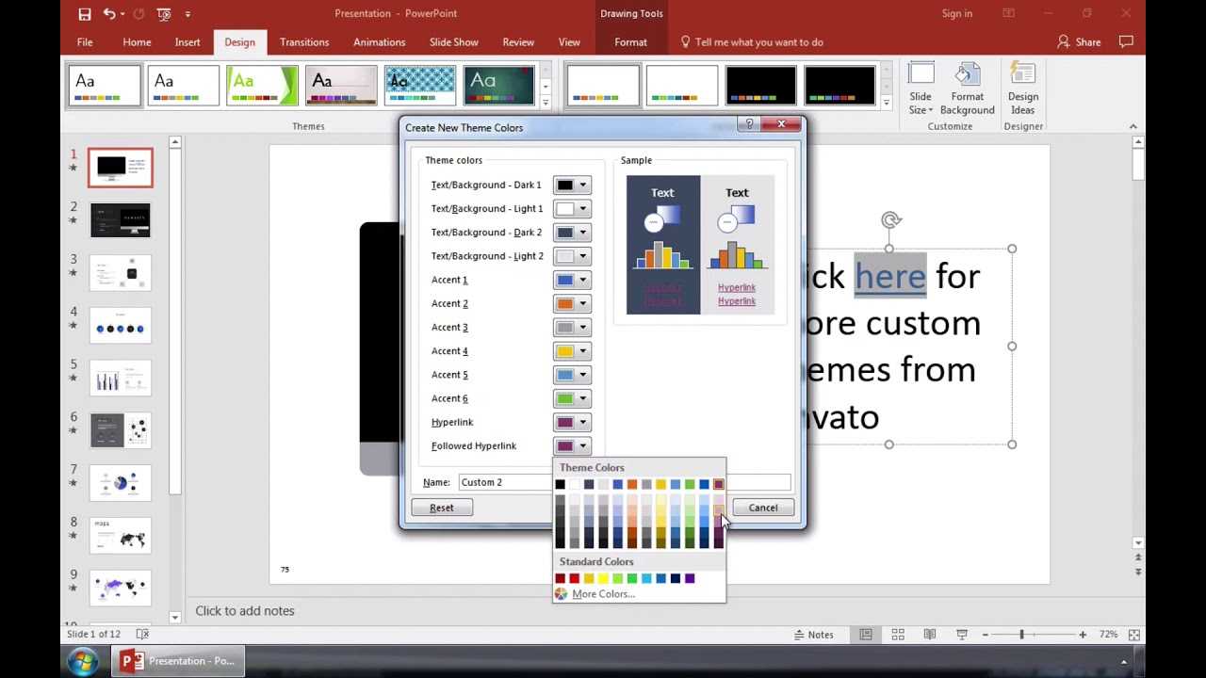Click the theme Name text field
This screenshot has width=1206, height=678.
pos(504,482)
